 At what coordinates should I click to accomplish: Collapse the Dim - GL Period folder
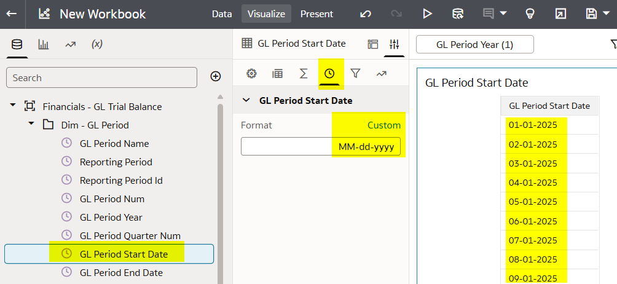click(31, 124)
